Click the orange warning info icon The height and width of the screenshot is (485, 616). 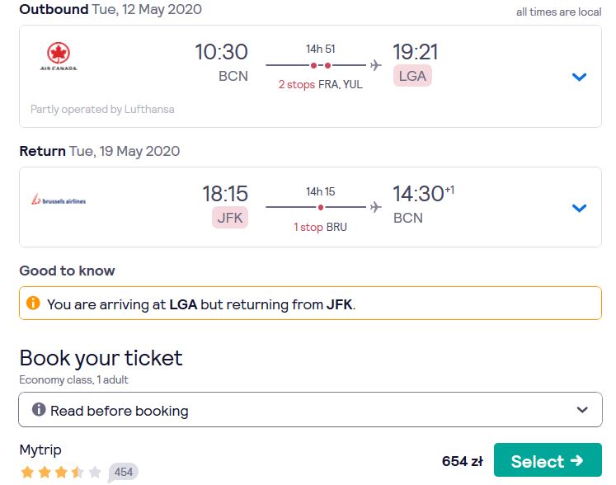33,303
